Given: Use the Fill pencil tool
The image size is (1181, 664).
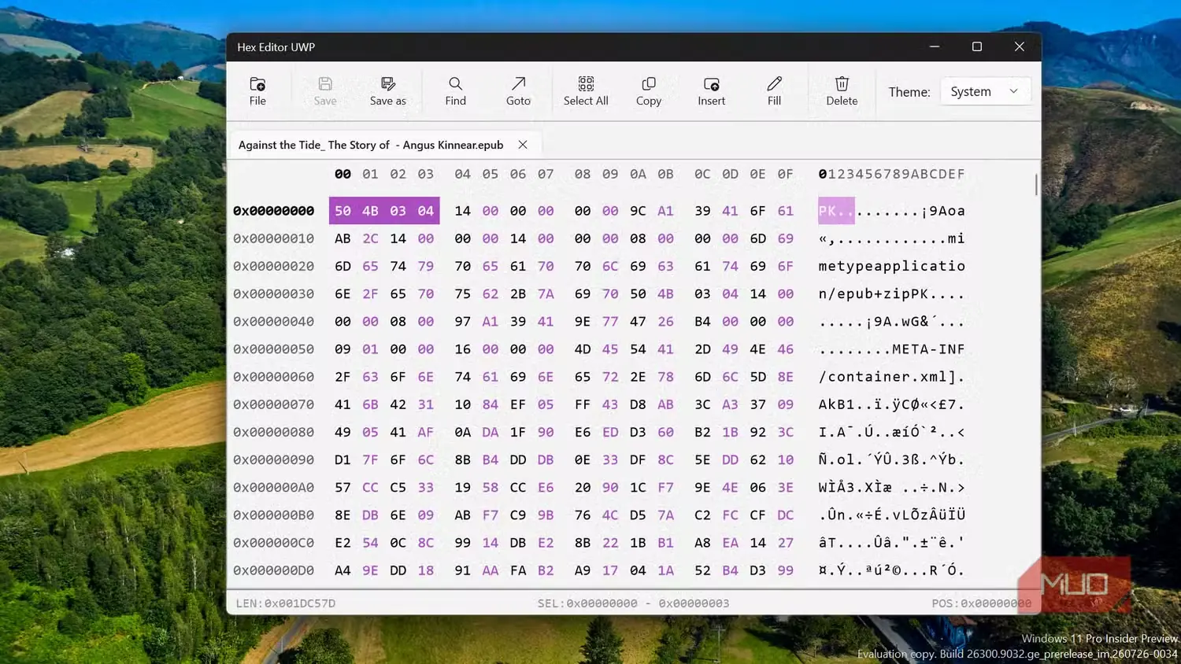Looking at the screenshot, I should pos(775,91).
